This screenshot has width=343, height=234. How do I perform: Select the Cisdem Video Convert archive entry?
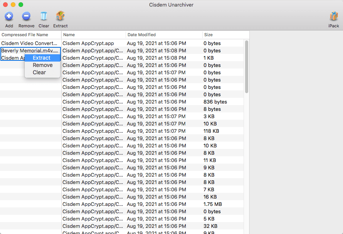coord(29,43)
